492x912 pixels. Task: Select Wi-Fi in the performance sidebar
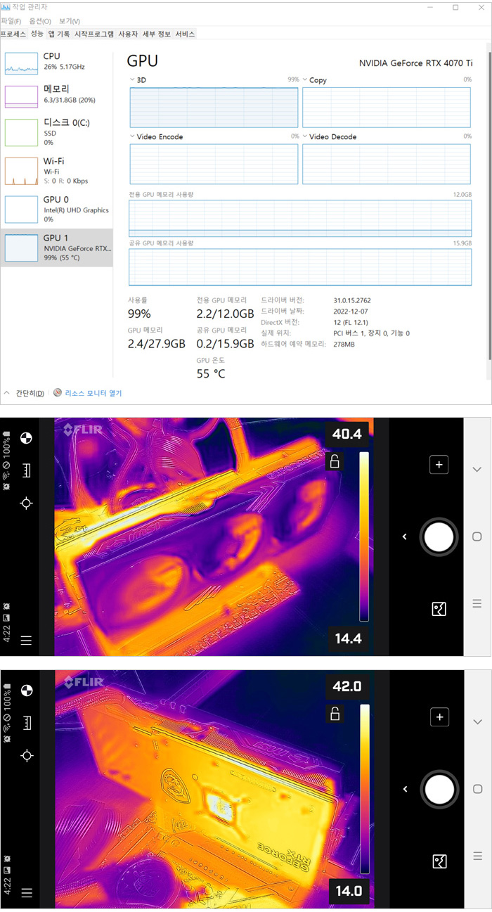[57, 171]
